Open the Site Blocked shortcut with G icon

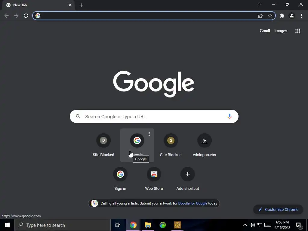pyautogui.click(x=171, y=145)
